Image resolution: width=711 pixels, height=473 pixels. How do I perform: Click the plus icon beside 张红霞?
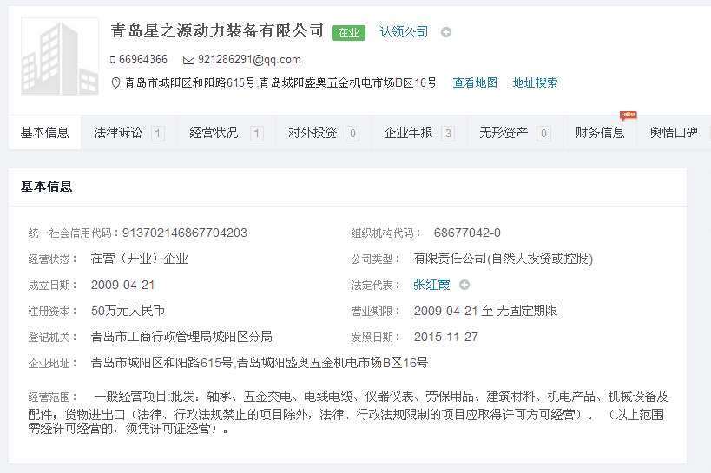pyautogui.click(x=464, y=285)
